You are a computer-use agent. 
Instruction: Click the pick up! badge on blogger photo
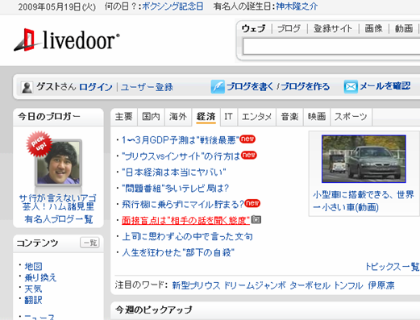pos(39,143)
